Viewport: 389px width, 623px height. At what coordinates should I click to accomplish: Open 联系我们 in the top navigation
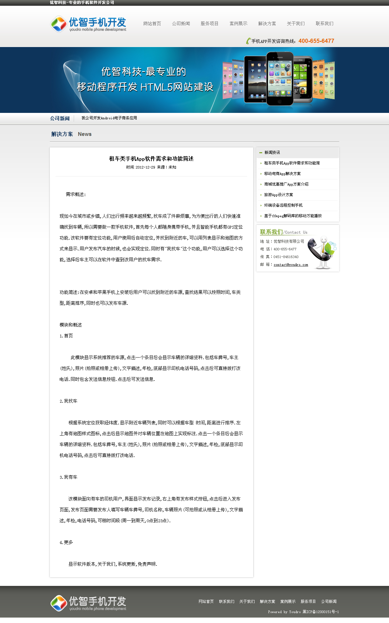(324, 24)
